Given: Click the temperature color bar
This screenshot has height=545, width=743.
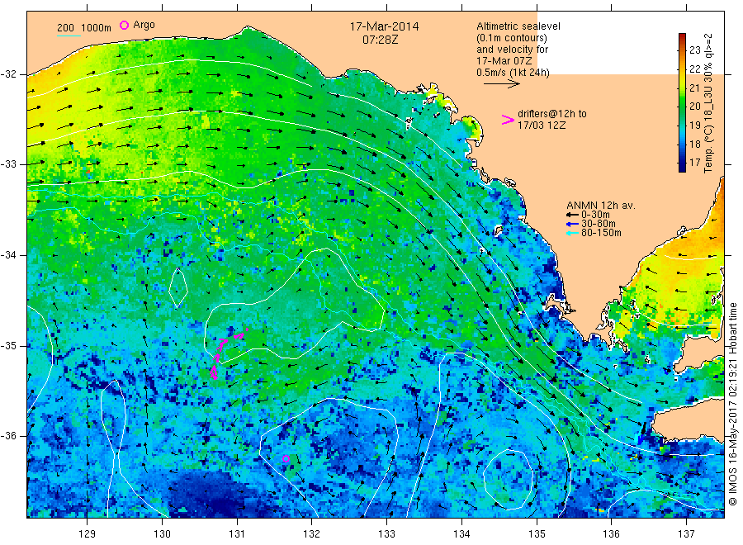Looking at the screenshot, I should 682,102.
